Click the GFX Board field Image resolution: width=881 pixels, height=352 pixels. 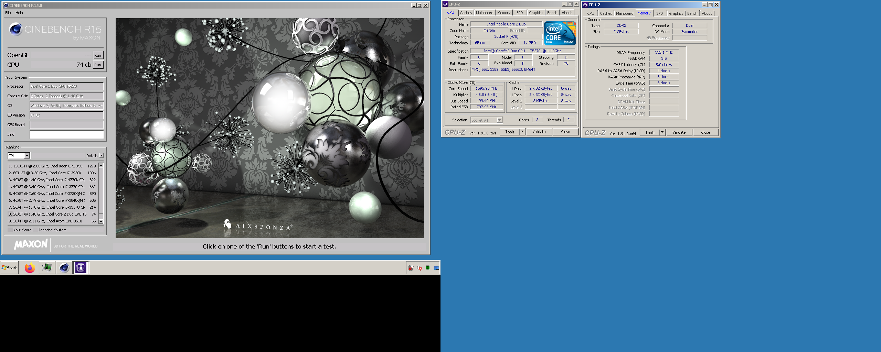coord(66,125)
